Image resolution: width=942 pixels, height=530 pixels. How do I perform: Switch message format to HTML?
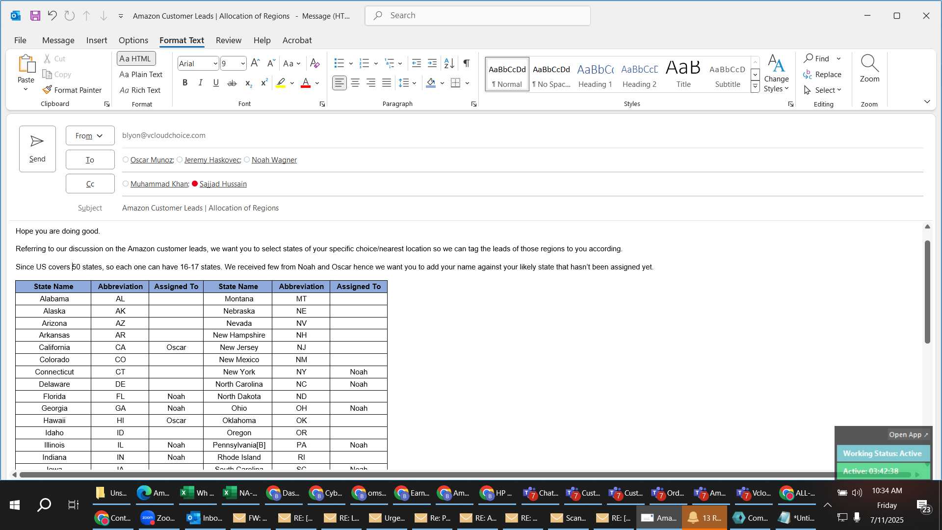(x=136, y=59)
